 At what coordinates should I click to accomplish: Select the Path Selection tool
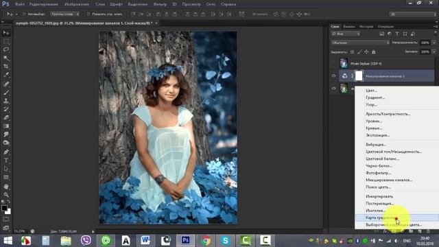(6, 169)
